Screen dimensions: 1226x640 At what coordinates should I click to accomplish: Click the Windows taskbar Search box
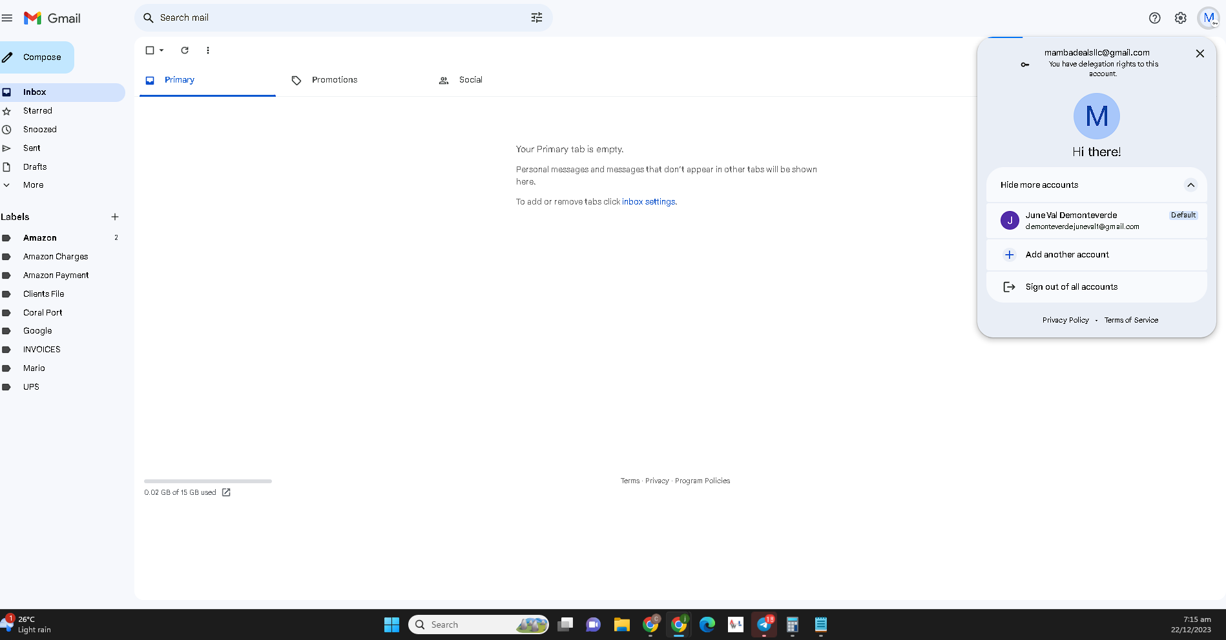(479, 625)
